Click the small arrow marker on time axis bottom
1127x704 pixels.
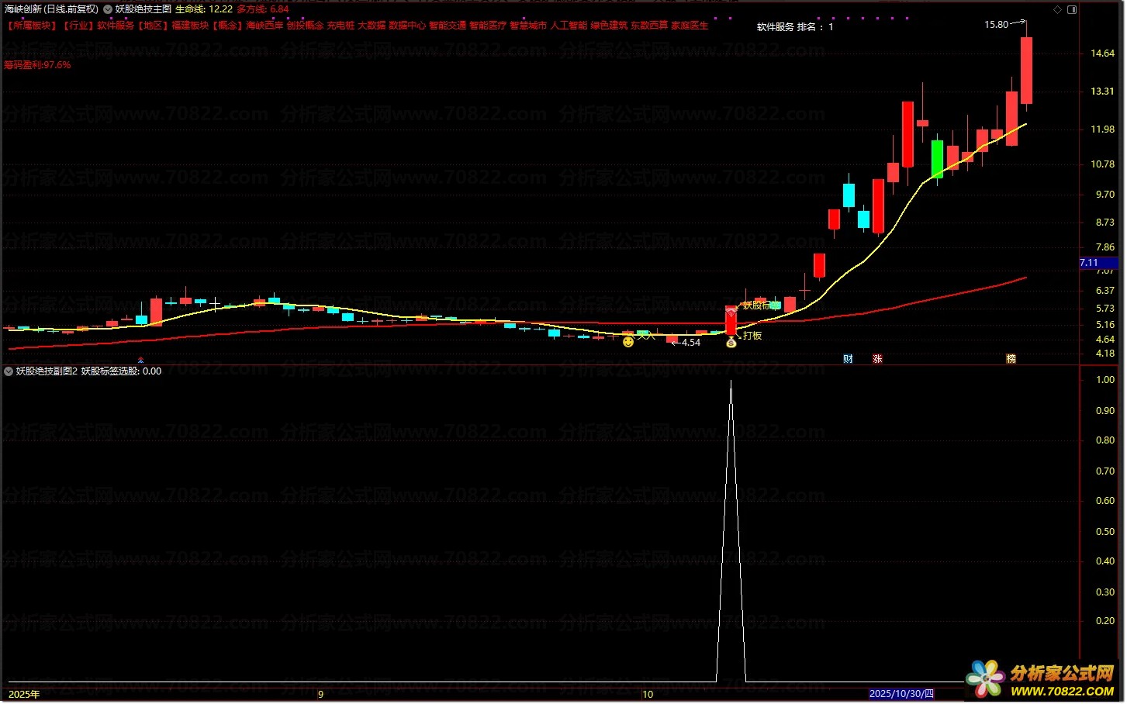140,360
